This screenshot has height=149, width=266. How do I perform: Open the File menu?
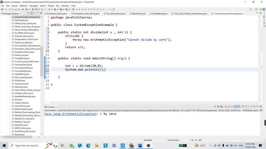(x=2, y=6)
